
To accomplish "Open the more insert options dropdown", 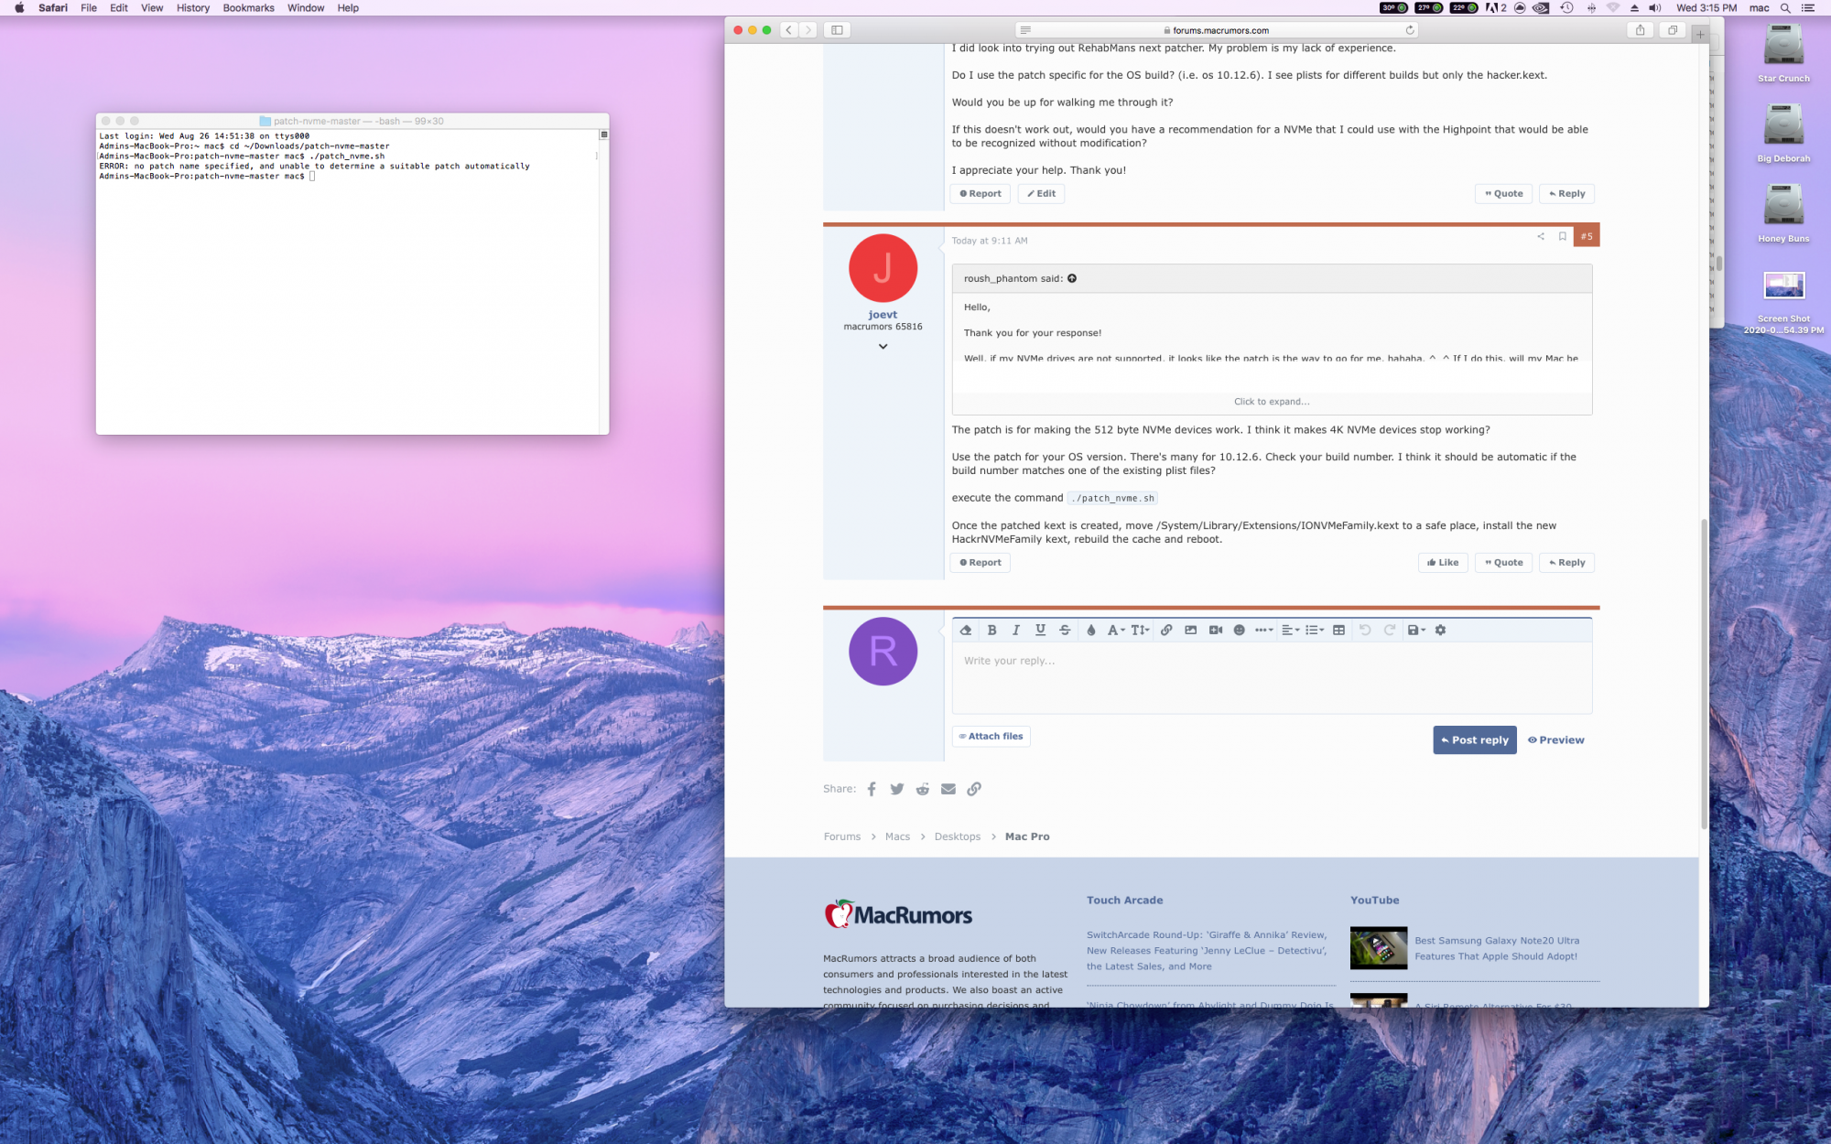I will [x=1264, y=630].
